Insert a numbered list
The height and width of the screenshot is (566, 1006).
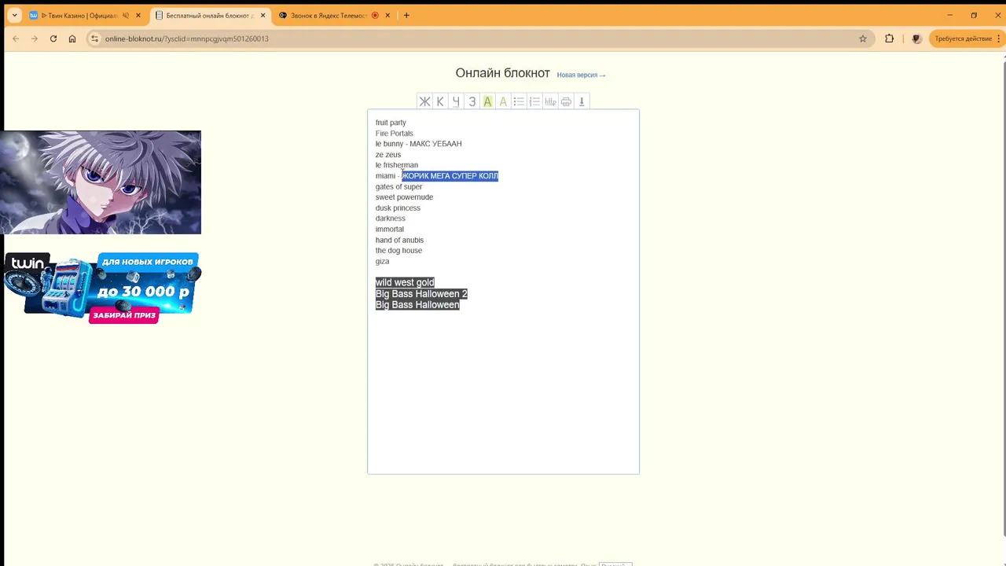(x=534, y=101)
